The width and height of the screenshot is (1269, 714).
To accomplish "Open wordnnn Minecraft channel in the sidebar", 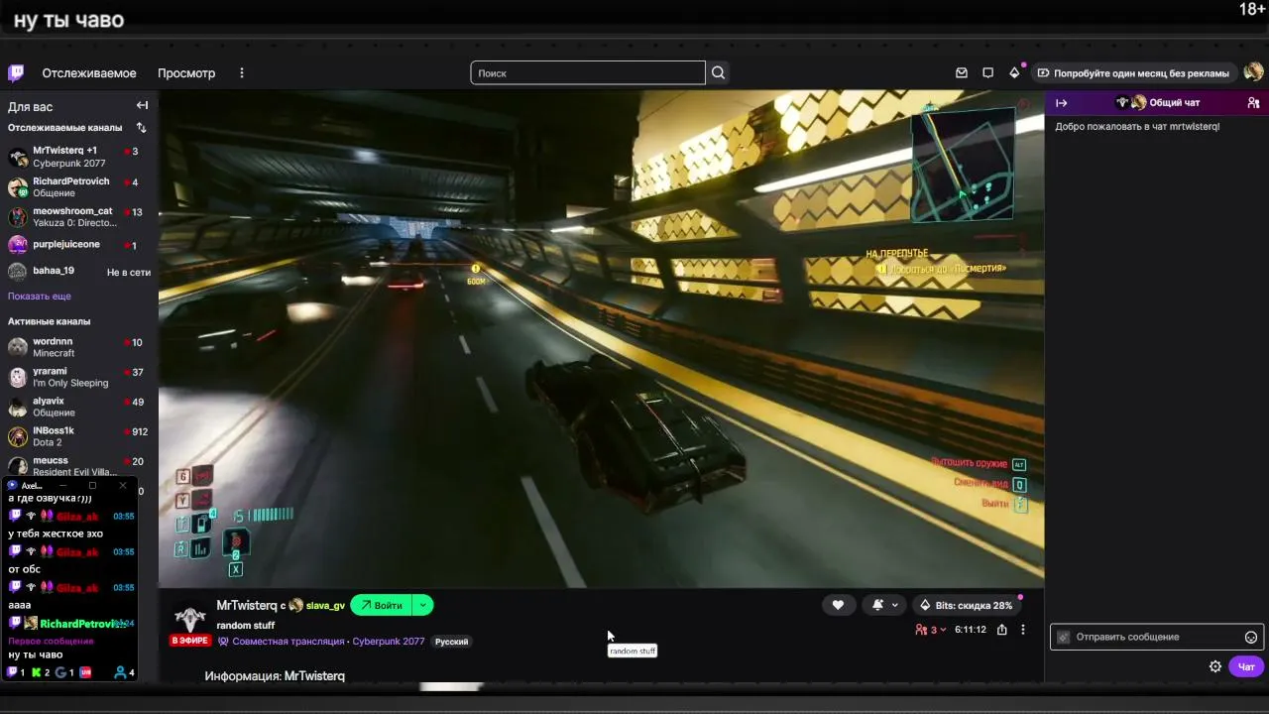I will (x=78, y=347).
